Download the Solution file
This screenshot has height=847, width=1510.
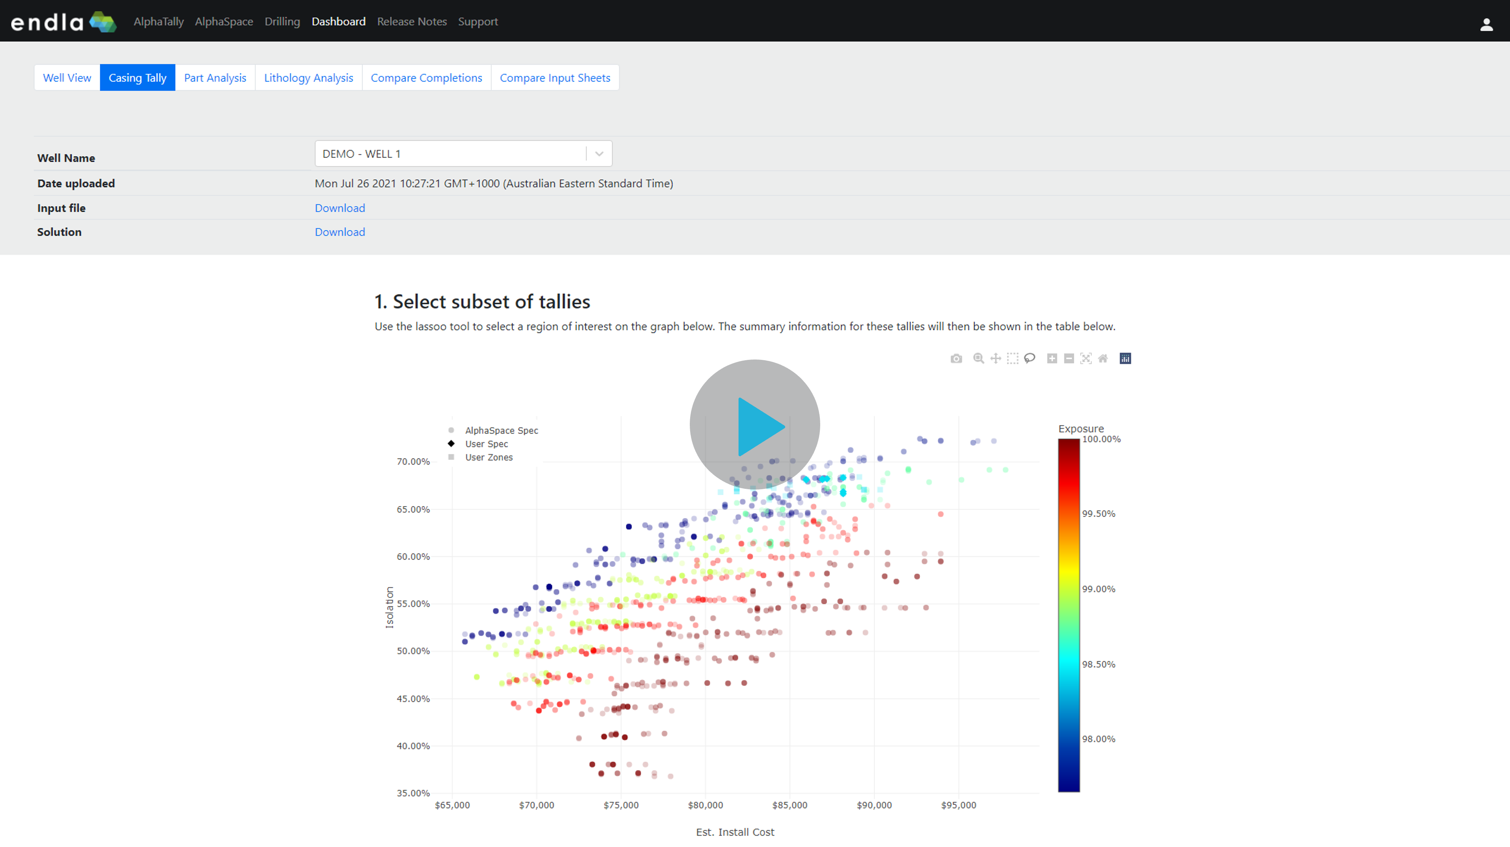point(339,232)
